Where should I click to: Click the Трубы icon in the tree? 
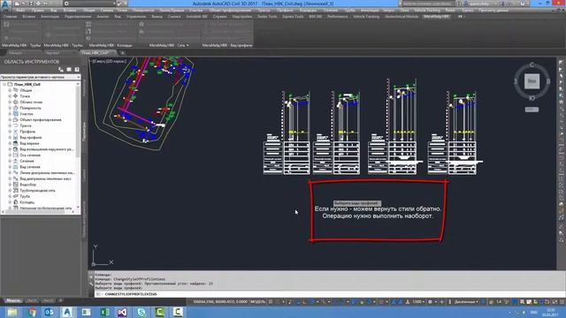coord(16,196)
